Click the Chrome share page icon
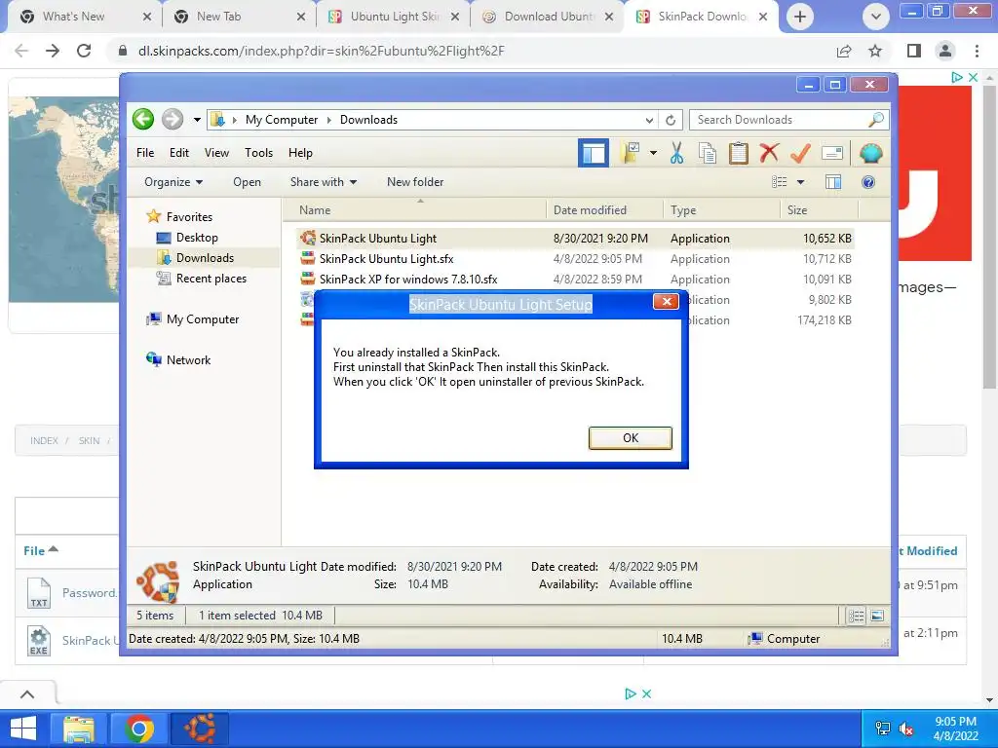Screen dimensions: 998x748 844,51
